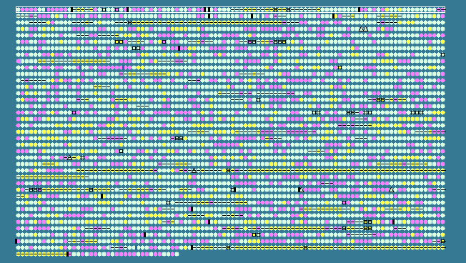Click the pair of adjacent white triangles
The image size is (466, 263).
[x=363, y=29]
